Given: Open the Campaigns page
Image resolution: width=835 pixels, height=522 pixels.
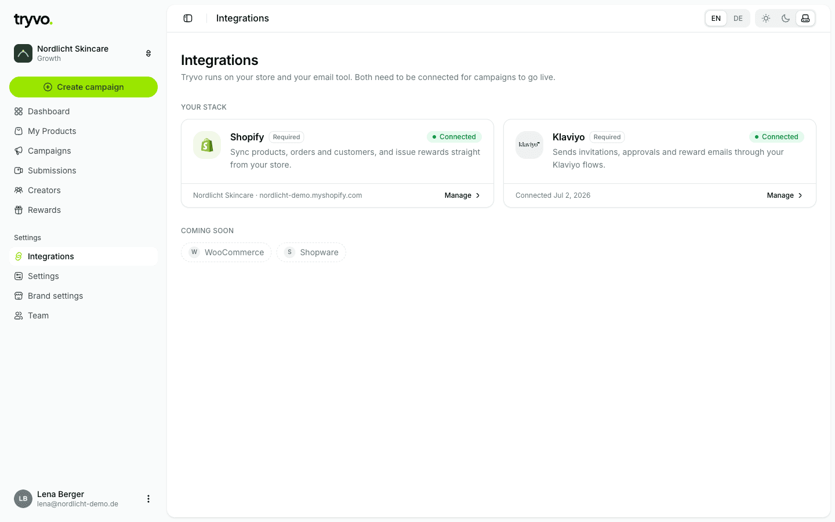Looking at the screenshot, I should pyautogui.click(x=83, y=151).
